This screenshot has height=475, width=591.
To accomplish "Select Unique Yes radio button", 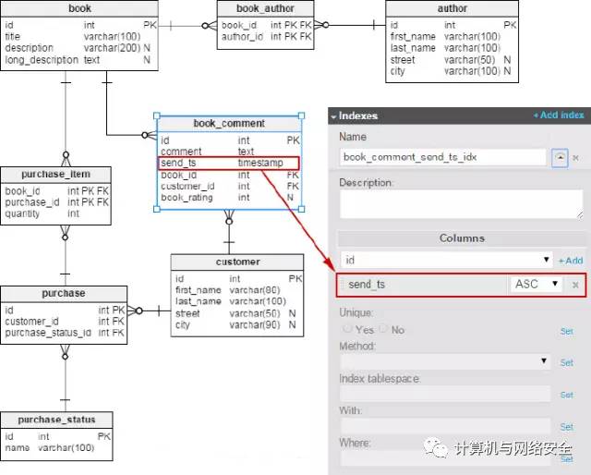I will tap(347, 329).
